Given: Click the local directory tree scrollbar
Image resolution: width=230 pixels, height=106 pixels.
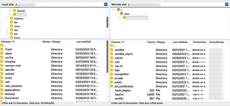Looking at the screenshot, I should tap(107, 22).
